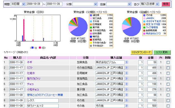
Task: Open the 並び 購入日逆順 sort dropdown
Action: pos(149,4)
